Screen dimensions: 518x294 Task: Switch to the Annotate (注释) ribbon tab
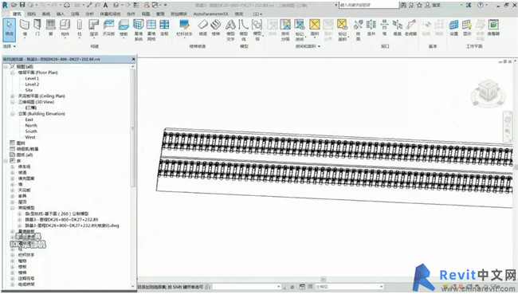point(75,14)
